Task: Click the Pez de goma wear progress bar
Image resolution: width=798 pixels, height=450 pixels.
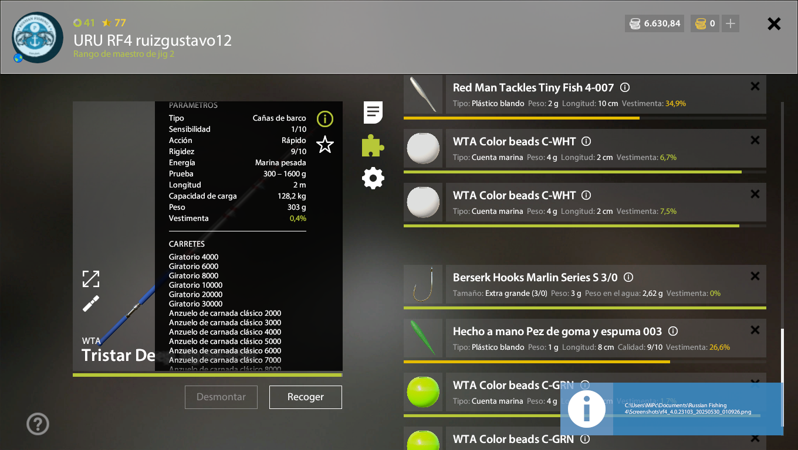Action: point(585,362)
